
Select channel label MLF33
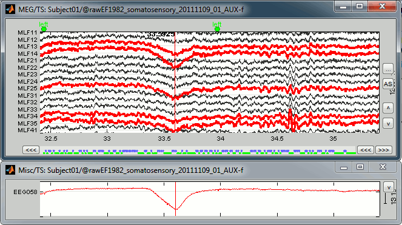[x=27, y=109]
